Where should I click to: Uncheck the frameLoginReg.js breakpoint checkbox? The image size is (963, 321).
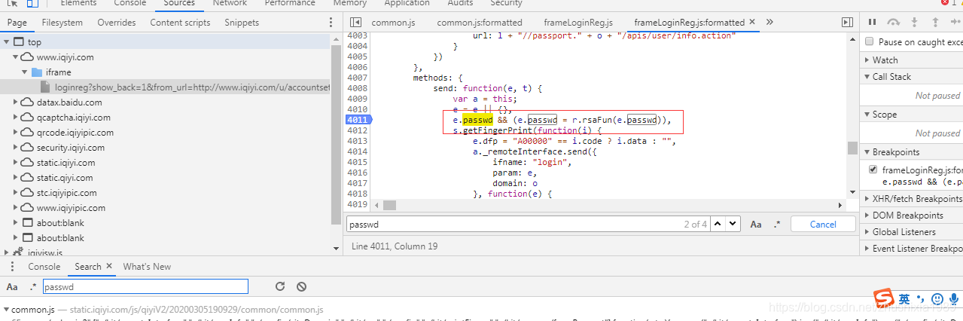pyautogui.click(x=873, y=170)
